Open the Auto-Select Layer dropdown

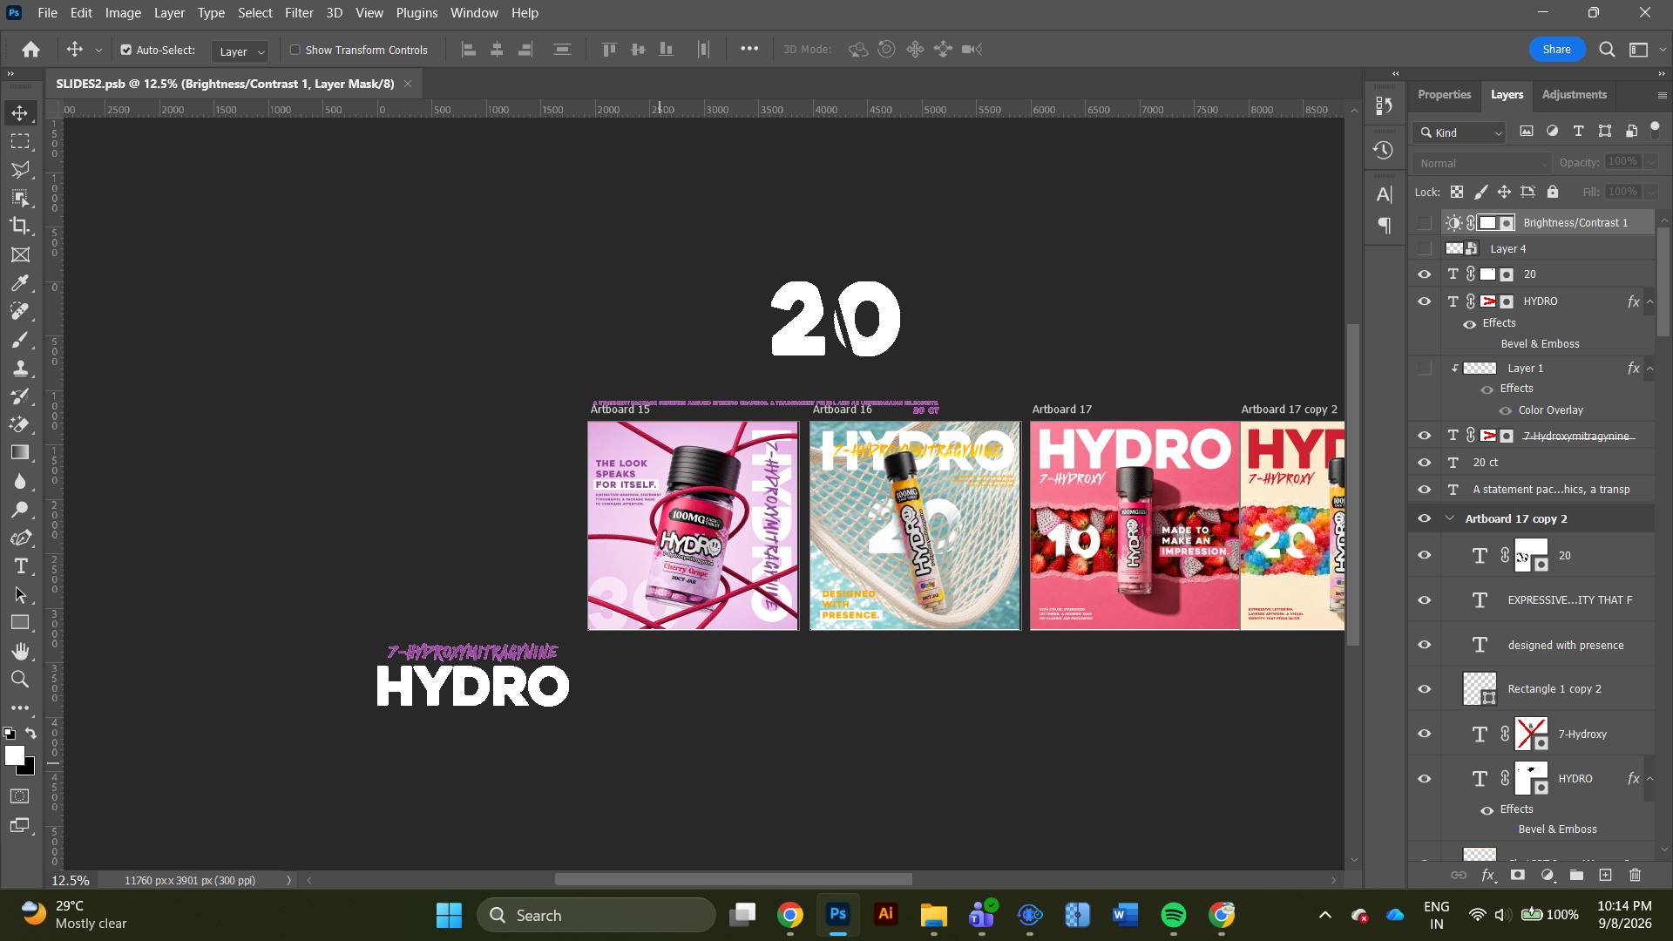(240, 51)
